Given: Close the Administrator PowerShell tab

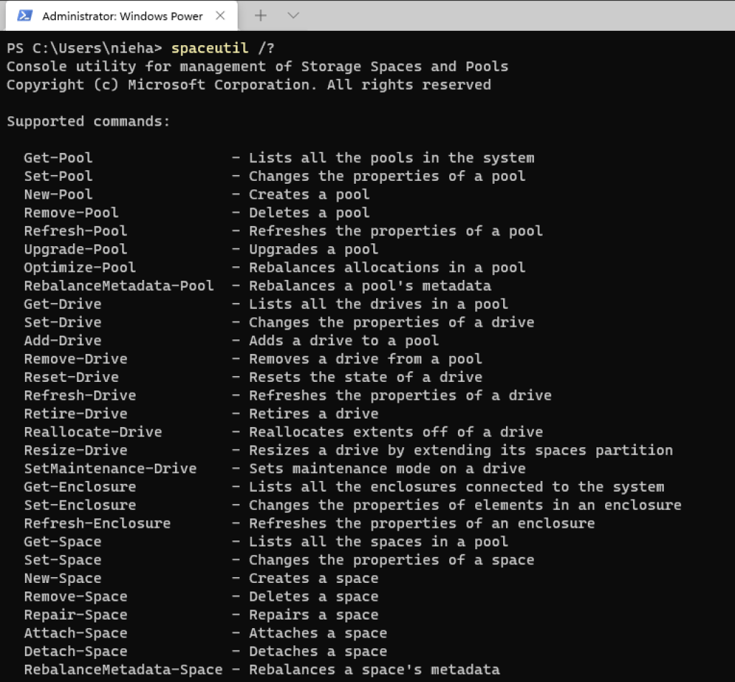Looking at the screenshot, I should [x=221, y=16].
